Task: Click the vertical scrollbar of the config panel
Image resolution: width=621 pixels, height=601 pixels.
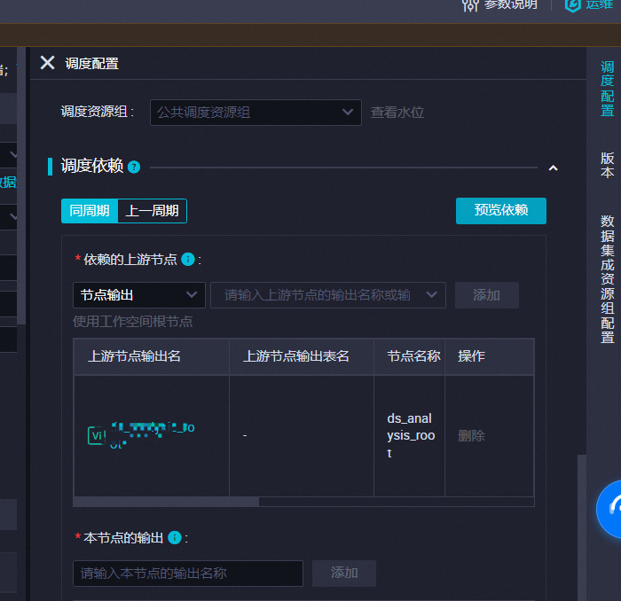Action: 581,527
